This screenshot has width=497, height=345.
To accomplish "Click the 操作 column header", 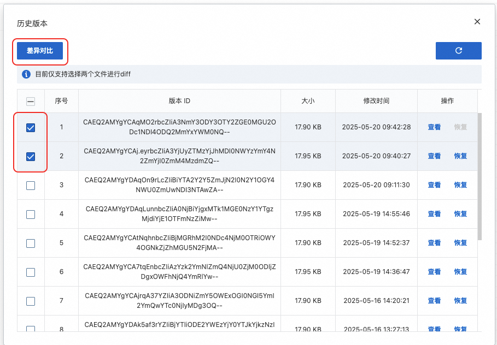I will point(447,101).
